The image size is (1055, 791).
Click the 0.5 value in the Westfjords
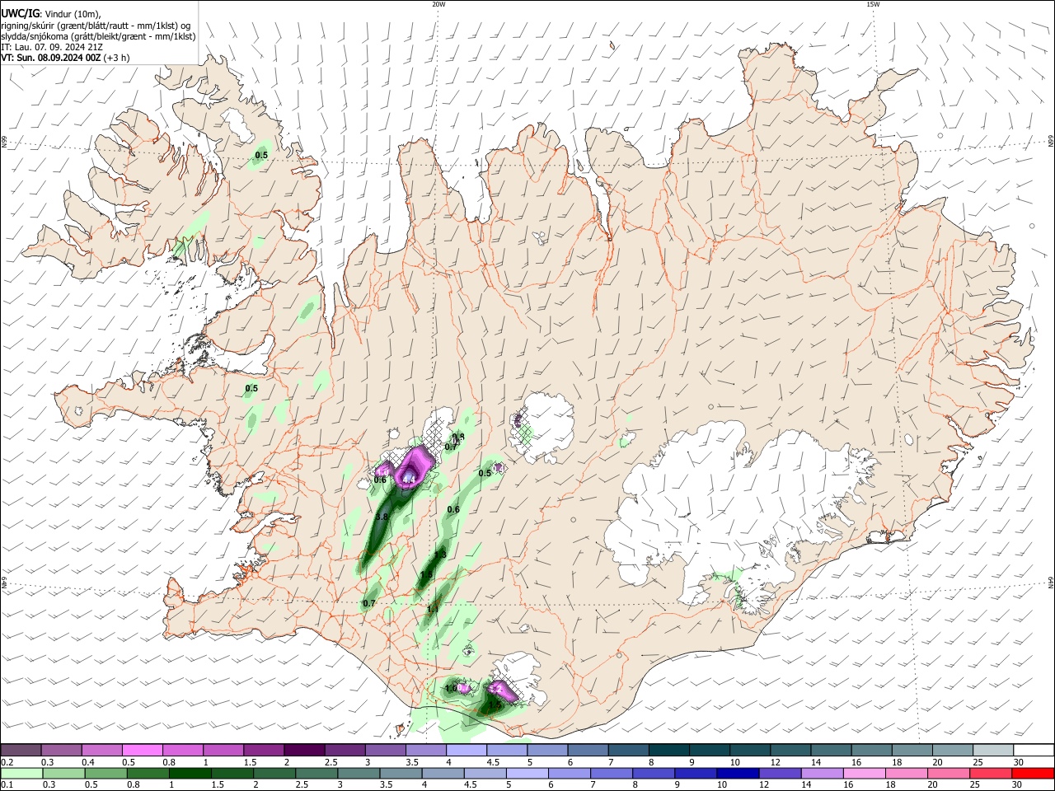(x=261, y=155)
